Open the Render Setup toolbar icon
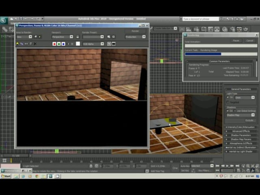260x195 pixels. [232, 29]
